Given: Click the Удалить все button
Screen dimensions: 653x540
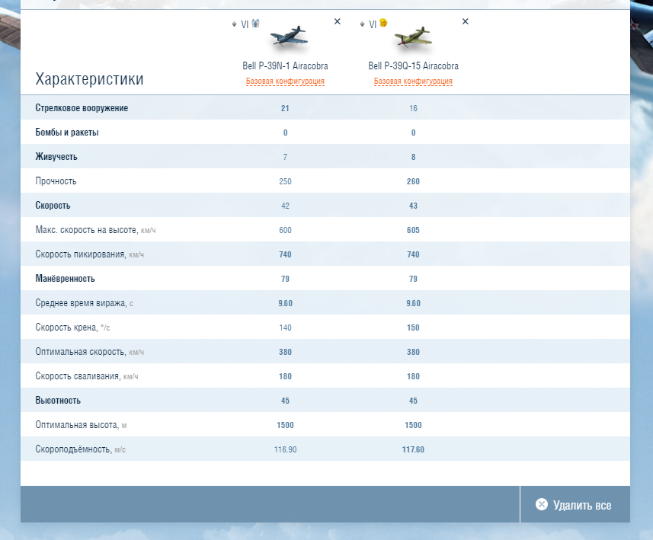Looking at the screenshot, I should click(x=575, y=504).
